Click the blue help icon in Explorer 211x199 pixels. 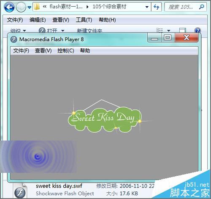(197, 30)
